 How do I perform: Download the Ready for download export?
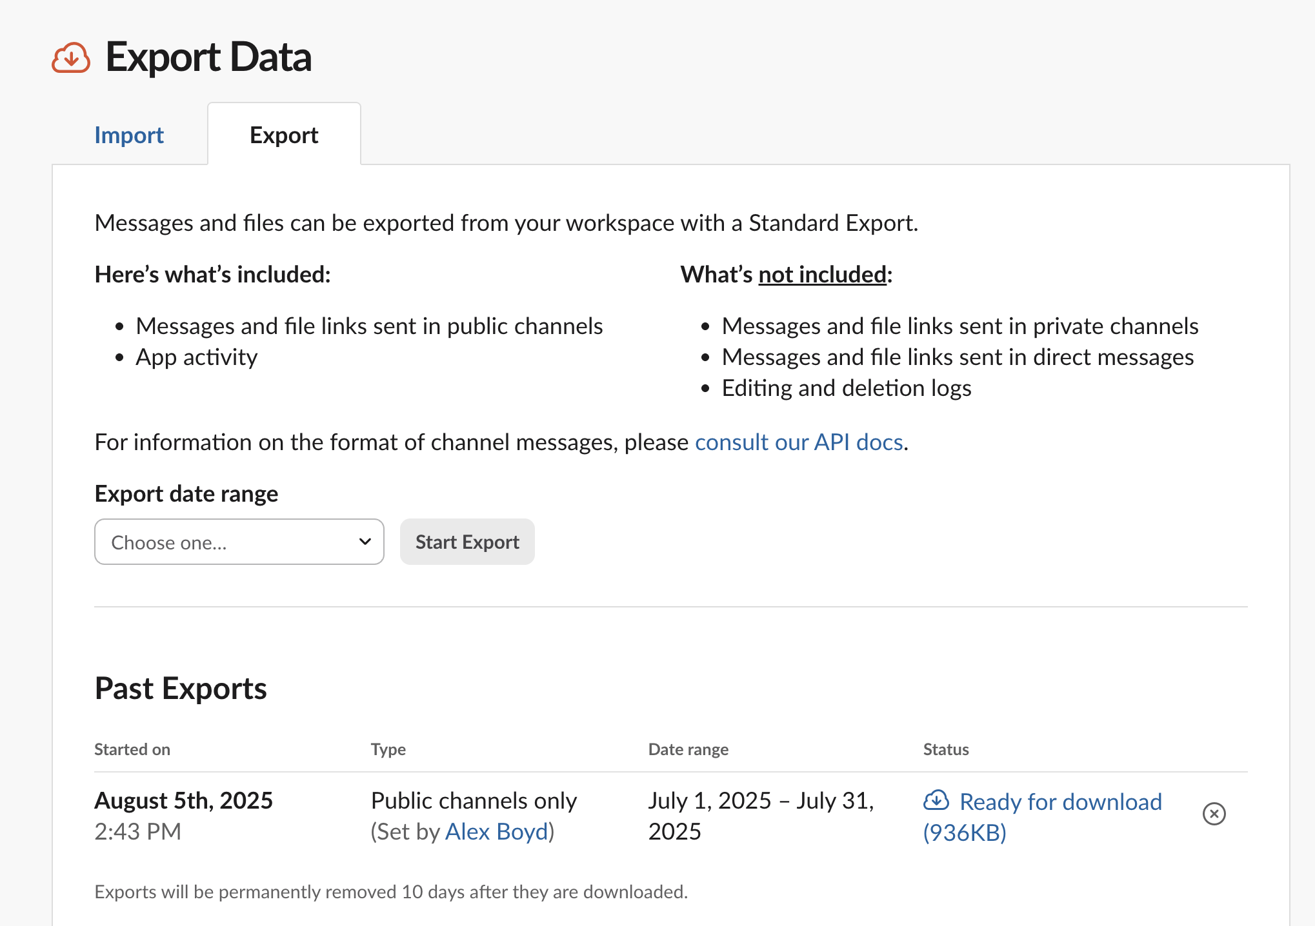(x=1060, y=802)
